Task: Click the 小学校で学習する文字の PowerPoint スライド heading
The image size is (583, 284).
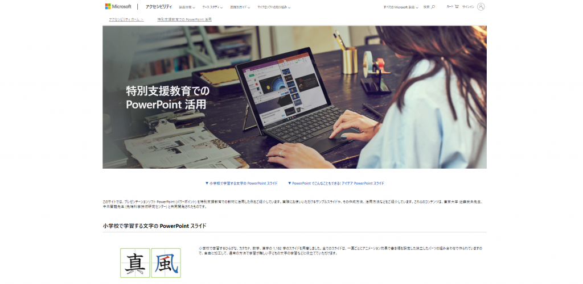Action: [154, 226]
